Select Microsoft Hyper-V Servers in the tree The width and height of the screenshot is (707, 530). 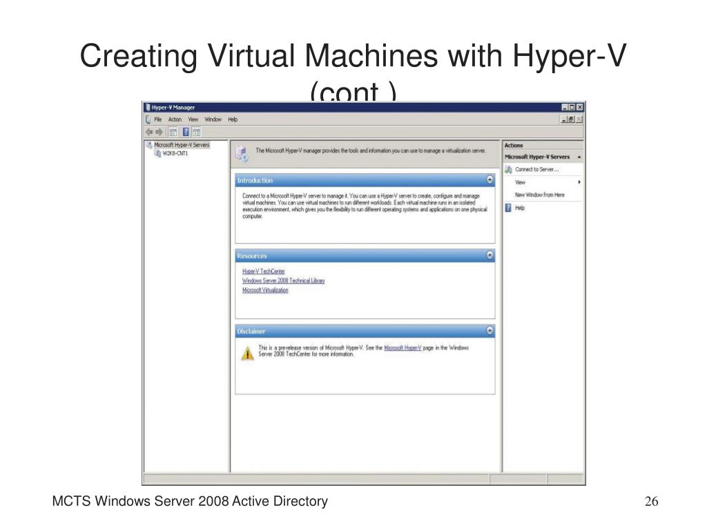(182, 145)
